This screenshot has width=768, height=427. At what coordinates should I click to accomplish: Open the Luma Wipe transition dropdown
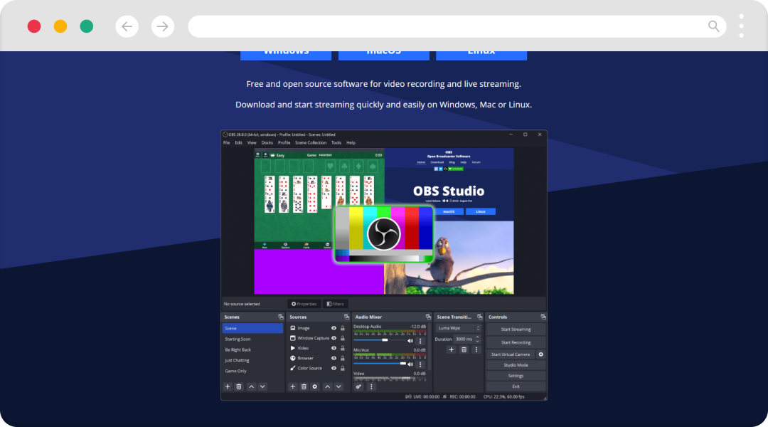click(459, 329)
